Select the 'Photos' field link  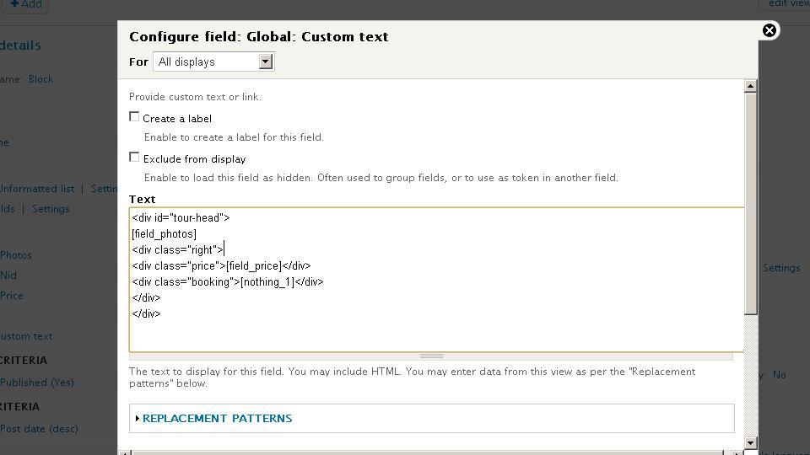(16, 255)
